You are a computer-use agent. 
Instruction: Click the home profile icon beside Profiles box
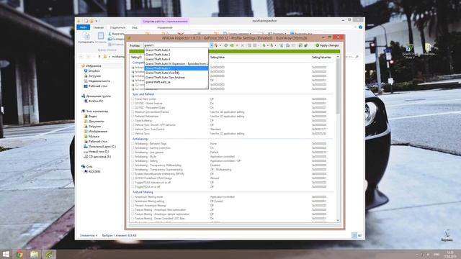point(216,45)
